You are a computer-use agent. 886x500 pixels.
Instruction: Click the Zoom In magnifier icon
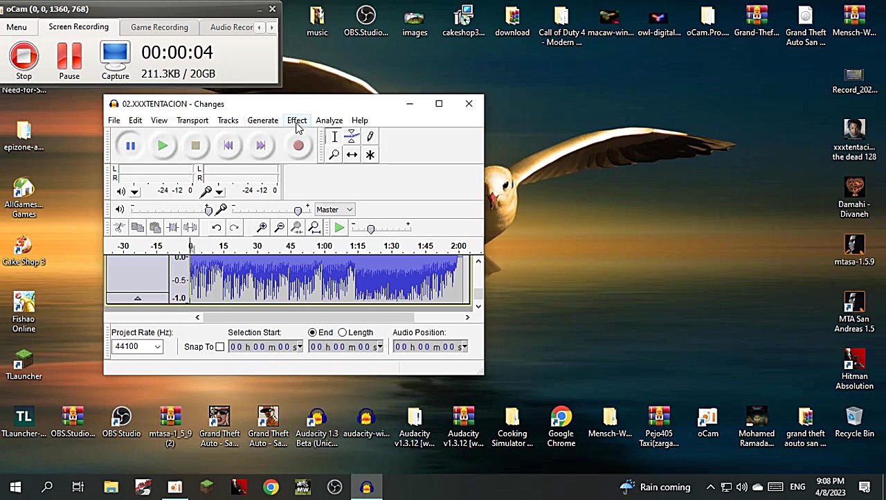[262, 228]
